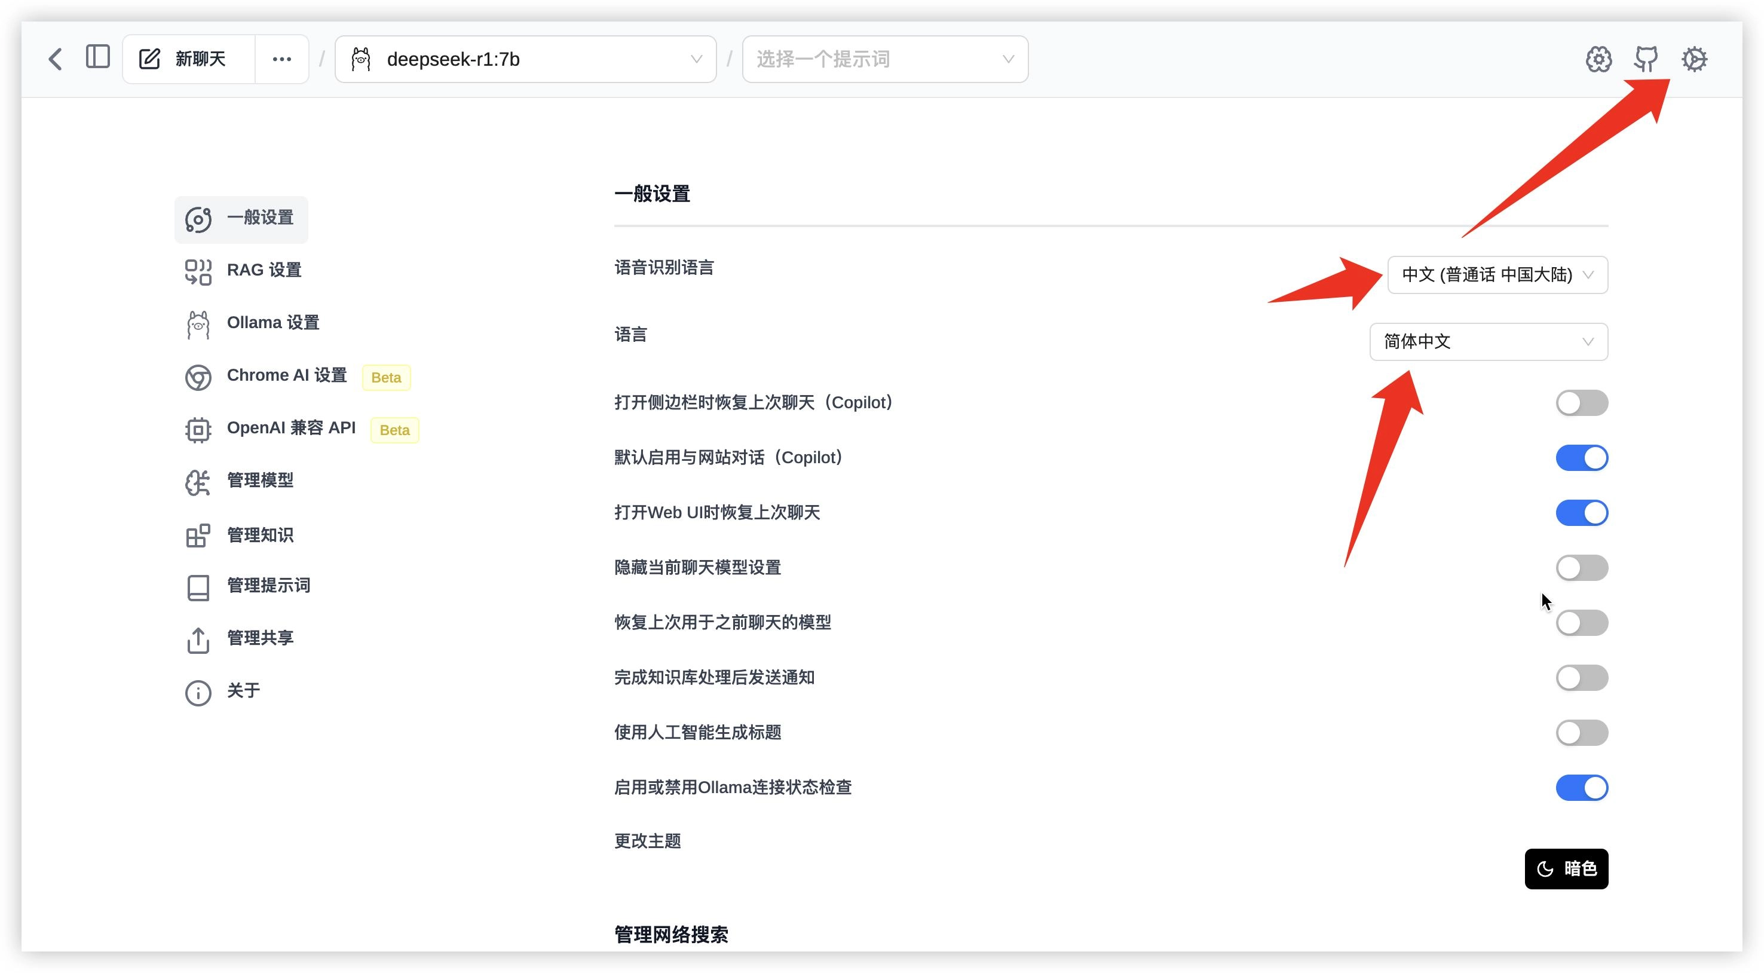Click the share icon for 管理共享

coord(198,640)
